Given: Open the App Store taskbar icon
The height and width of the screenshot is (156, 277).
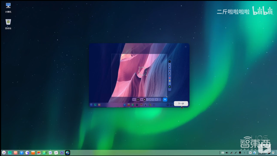Looking at the screenshot, I should (x=21, y=152).
